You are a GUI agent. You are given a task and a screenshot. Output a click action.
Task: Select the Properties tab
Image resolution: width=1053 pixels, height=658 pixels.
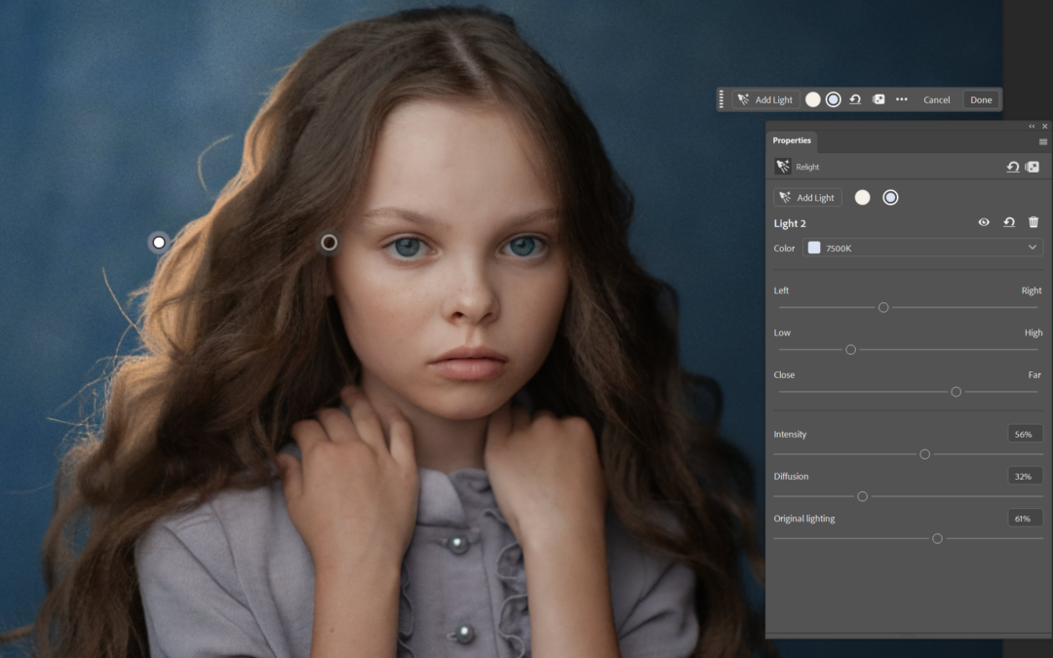point(792,140)
